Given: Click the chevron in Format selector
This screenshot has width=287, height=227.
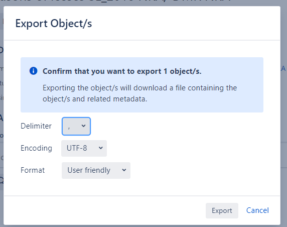Looking at the screenshot, I should coord(124,170).
